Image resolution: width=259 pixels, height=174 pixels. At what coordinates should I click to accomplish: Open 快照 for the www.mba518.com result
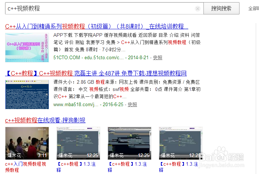(132, 104)
